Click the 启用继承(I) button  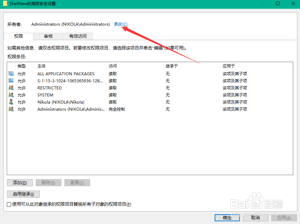(23, 194)
